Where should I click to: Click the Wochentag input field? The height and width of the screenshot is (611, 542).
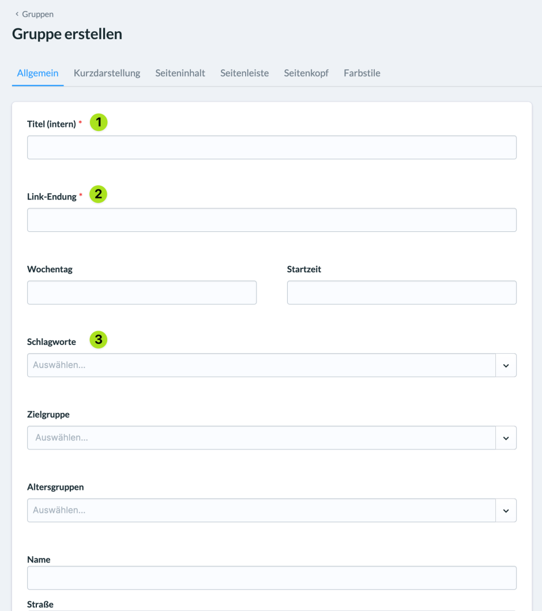pyautogui.click(x=142, y=293)
